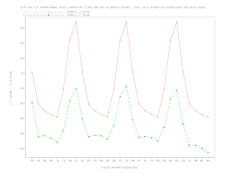Select the LEVEL=SFC header text
227x175 pixels.
click(x=141, y=7)
